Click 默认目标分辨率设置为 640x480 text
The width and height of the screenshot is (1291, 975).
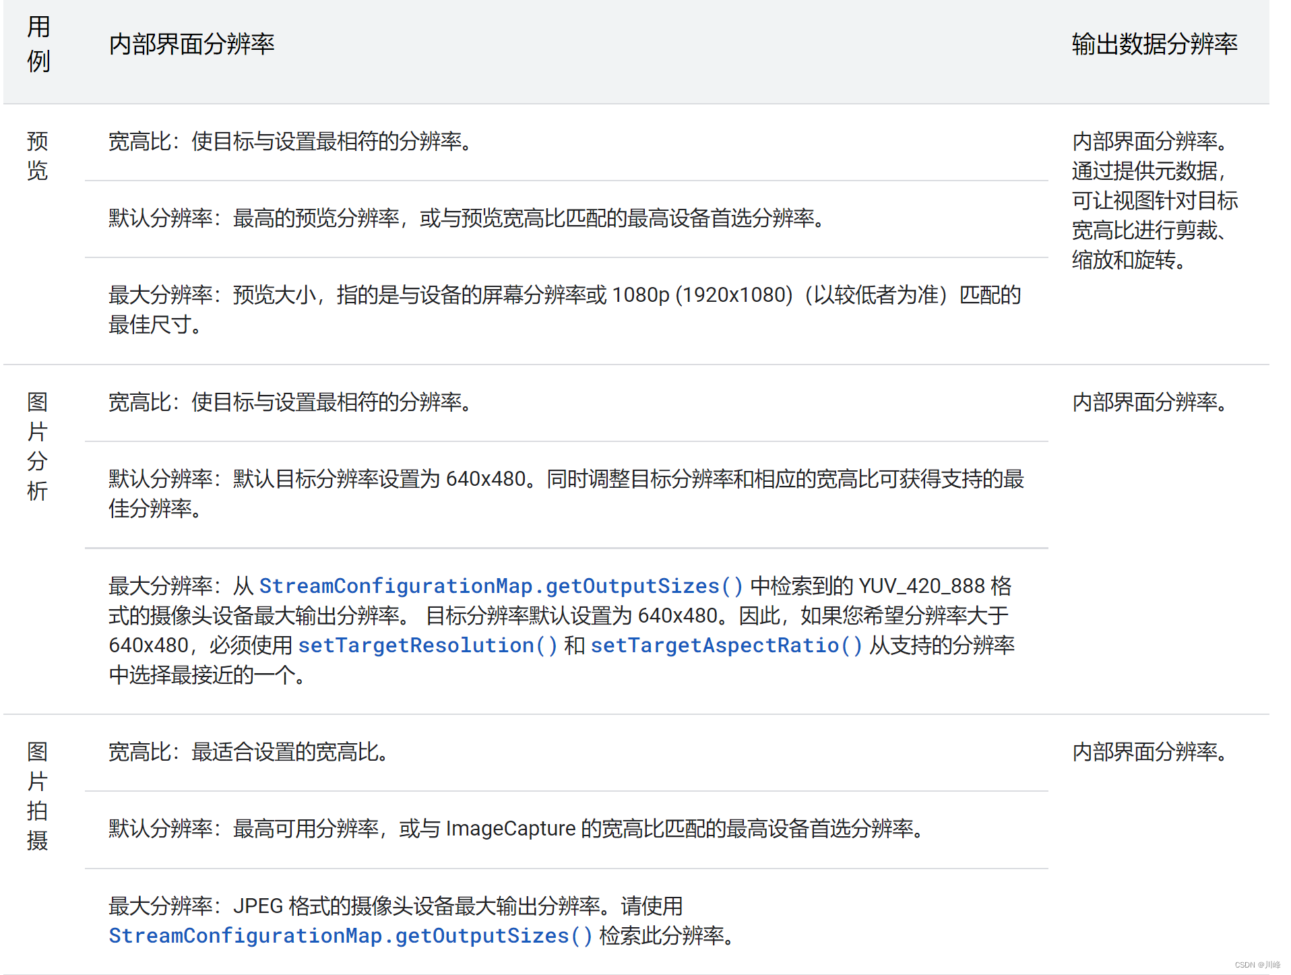click(566, 493)
